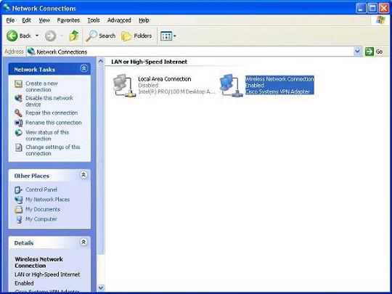Click the Back arrow toolbar icon
The width and height of the screenshot is (392, 294).
pyautogui.click(x=12, y=36)
